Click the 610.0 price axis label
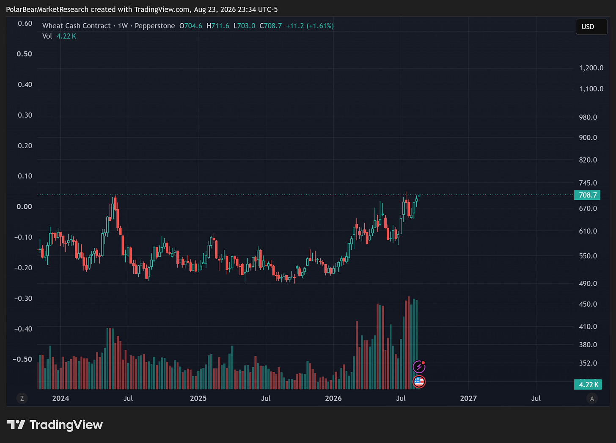 pyautogui.click(x=588, y=231)
